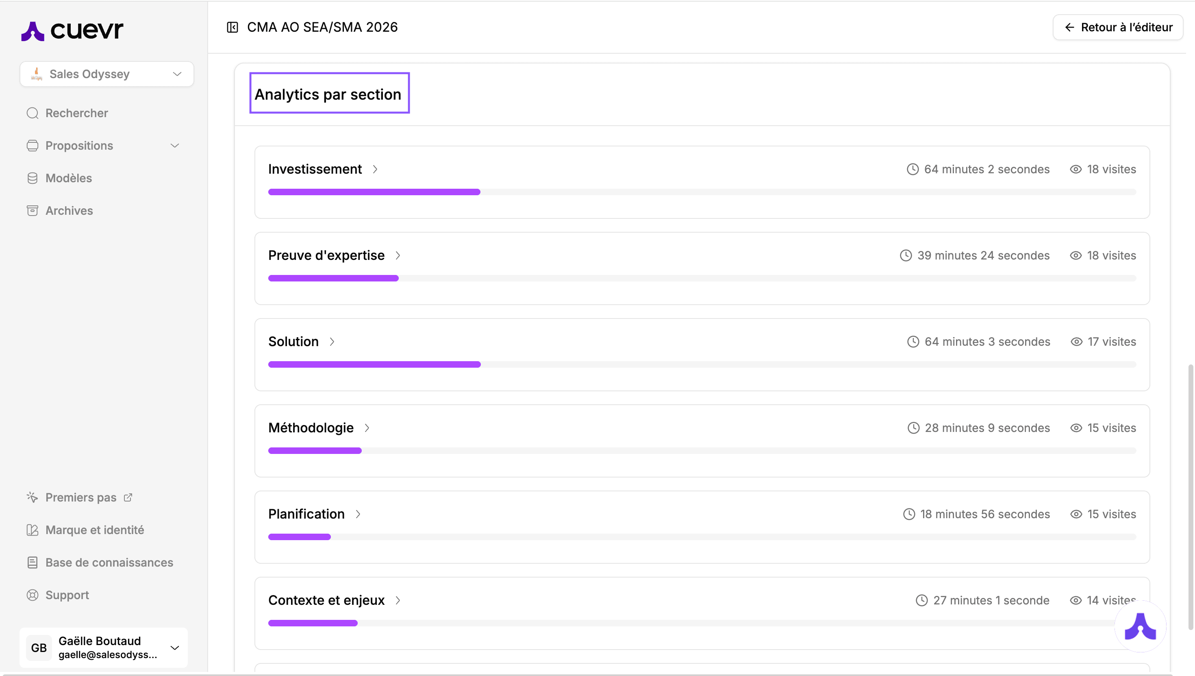
Task: Click the Base de connaissances icon
Action: [x=33, y=562]
